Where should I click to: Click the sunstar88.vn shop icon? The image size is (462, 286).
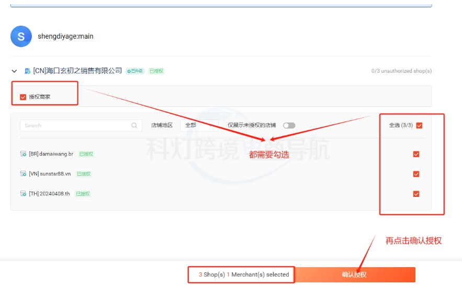pos(23,174)
